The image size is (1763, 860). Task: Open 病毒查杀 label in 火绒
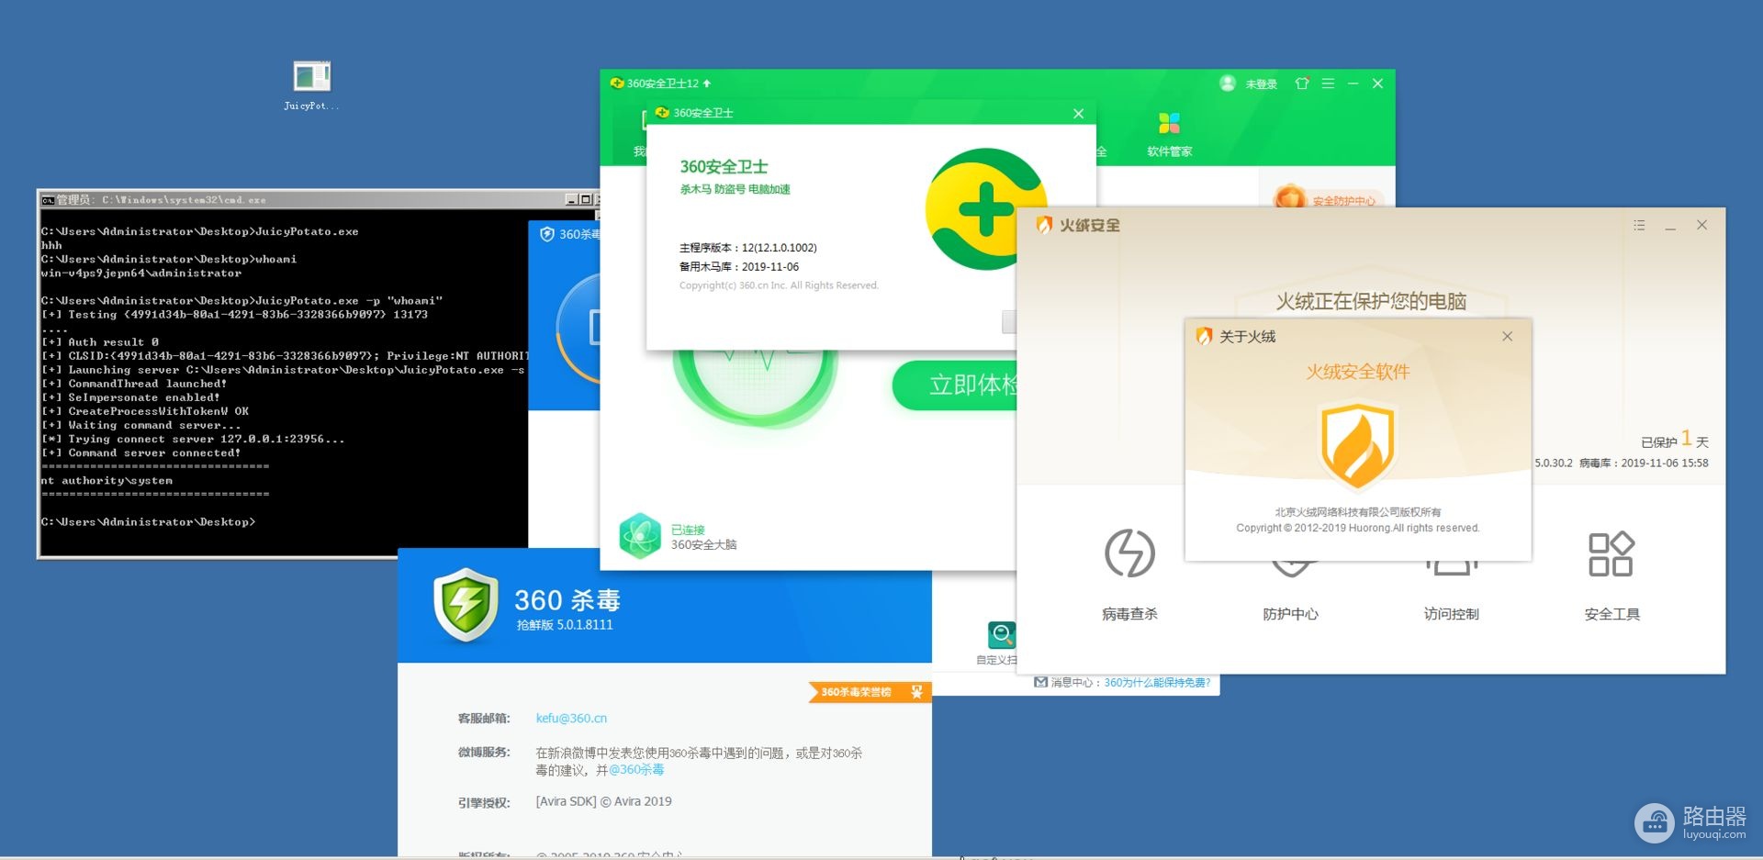(1129, 614)
